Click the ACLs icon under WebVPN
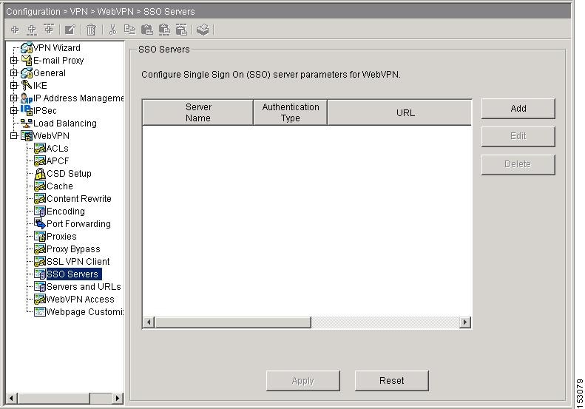 [39, 148]
